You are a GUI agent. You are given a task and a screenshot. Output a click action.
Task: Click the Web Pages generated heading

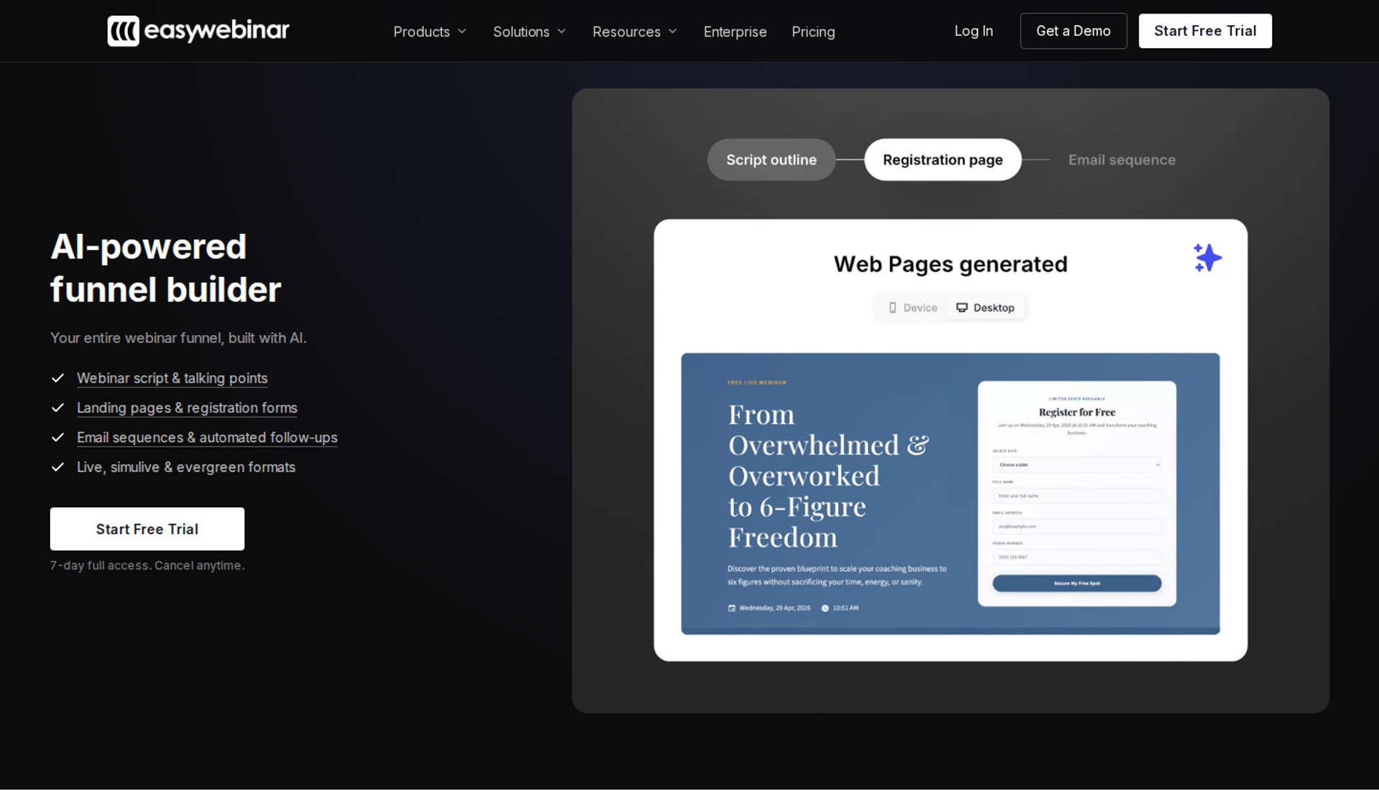tap(950, 264)
